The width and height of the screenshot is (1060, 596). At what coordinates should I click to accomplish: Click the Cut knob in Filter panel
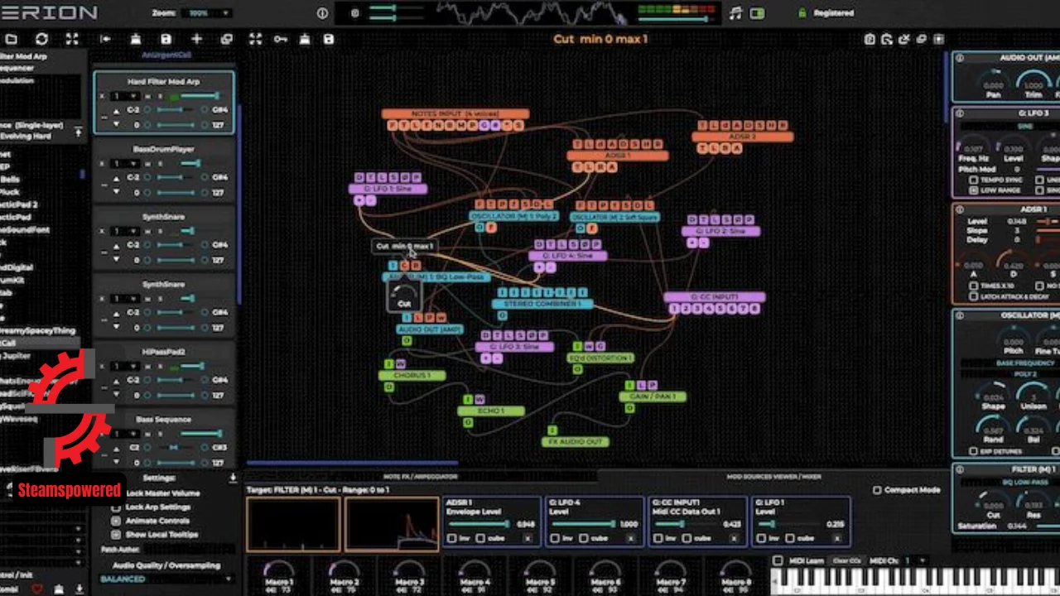pyautogui.click(x=993, y=502)
